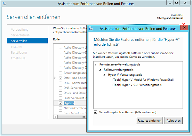Select the Vorbereitung wizard step
This screenshot has width=192, height=136.
point(20,29)
